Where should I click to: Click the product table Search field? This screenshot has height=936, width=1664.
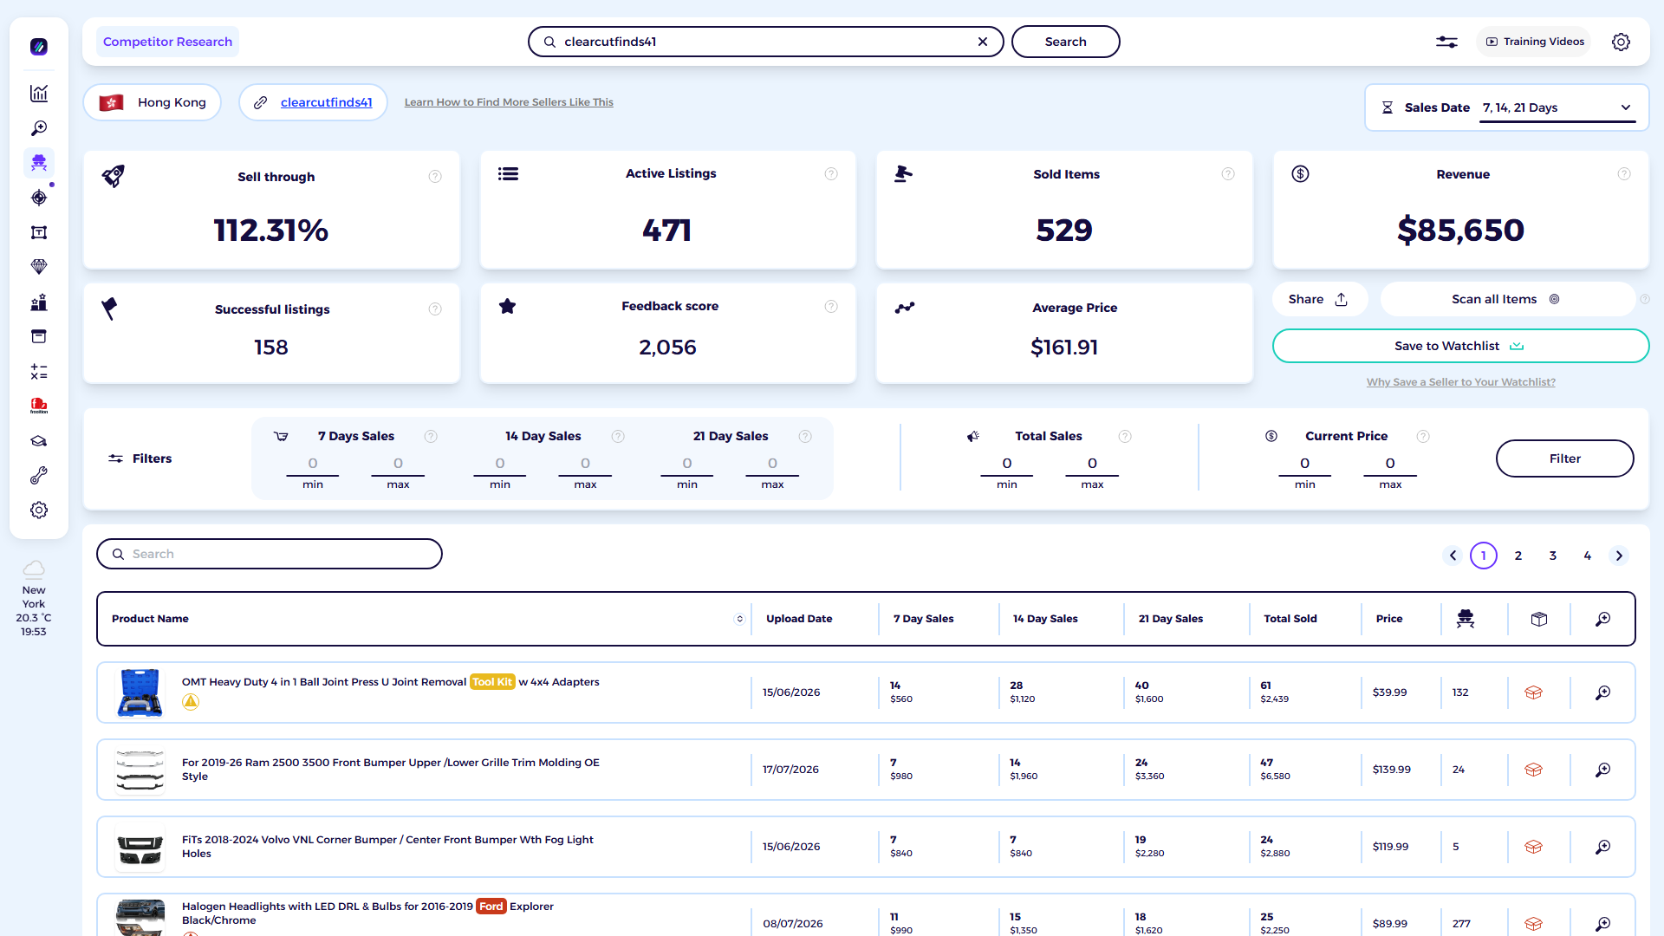(270, 554)
